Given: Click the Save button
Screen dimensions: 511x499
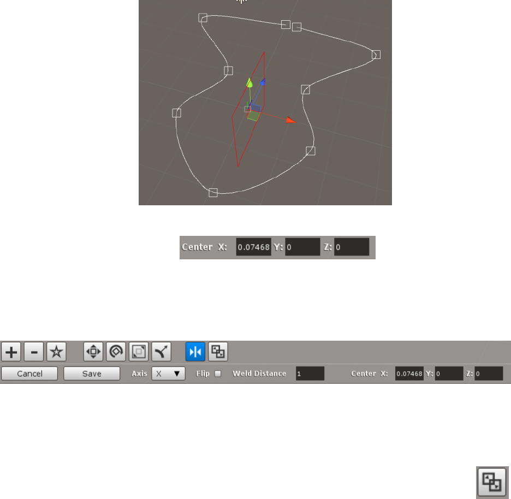Looking at the screenshot, I should [x=92, y=373].
